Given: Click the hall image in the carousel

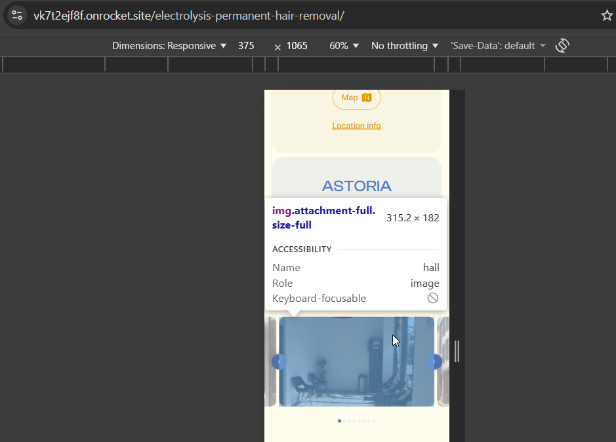Looking at the screenshot, I should 356,361.
